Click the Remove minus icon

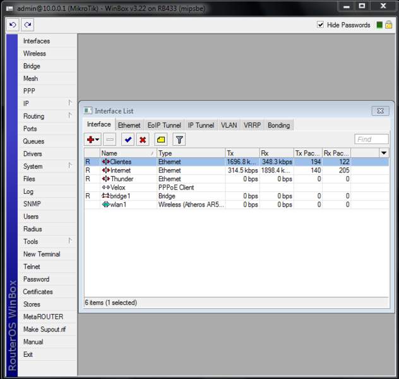click(110, 140)
